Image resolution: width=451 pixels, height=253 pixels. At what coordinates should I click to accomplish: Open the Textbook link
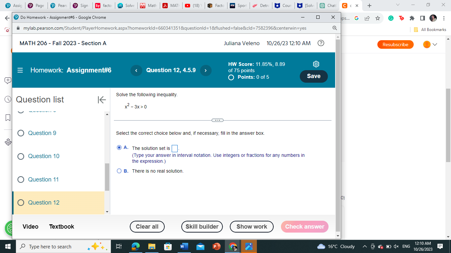(x=62, y=227)
